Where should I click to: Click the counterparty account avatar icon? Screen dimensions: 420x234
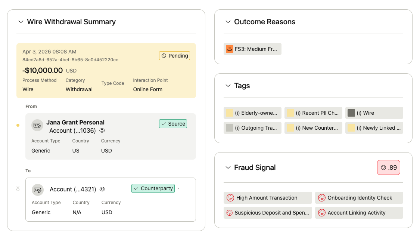coord(38,190)
